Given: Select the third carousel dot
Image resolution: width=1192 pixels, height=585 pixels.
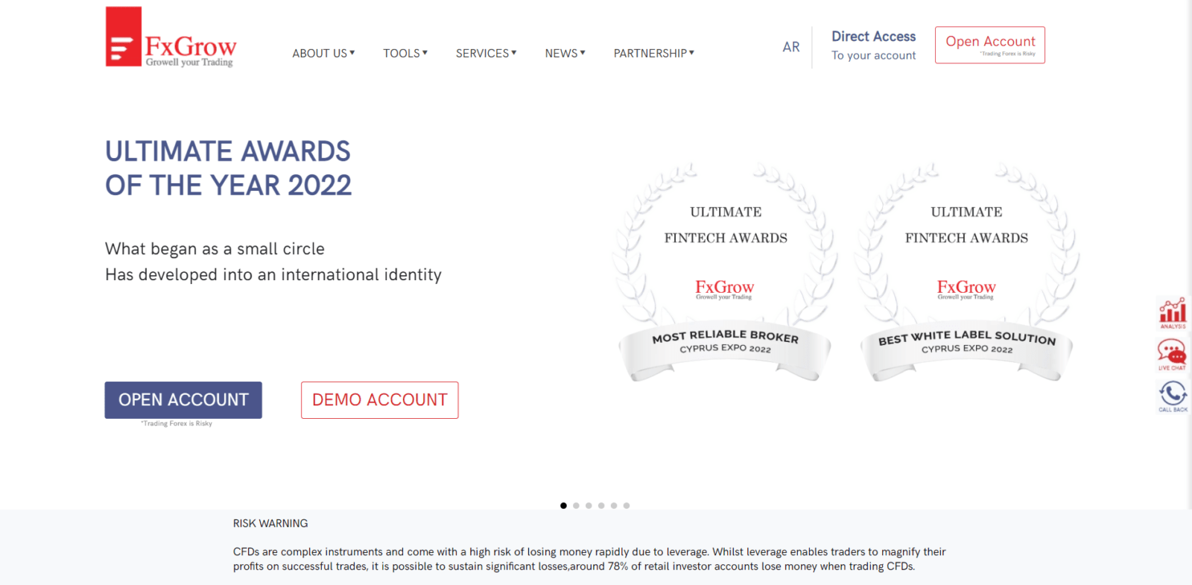Looking at the screenshot, I should click(589, 505).
